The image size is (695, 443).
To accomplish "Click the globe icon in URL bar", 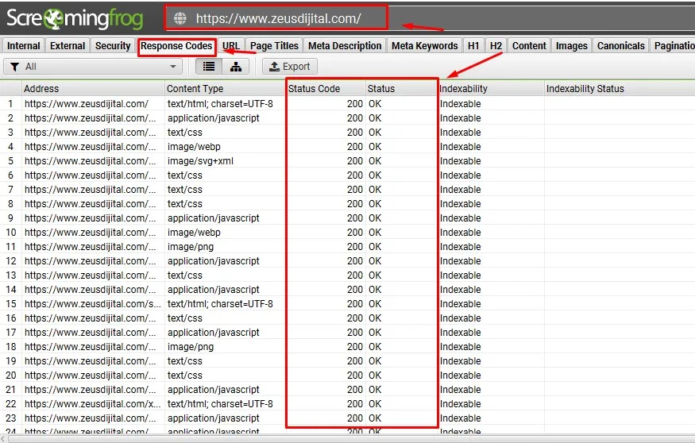I will point(180,18).
